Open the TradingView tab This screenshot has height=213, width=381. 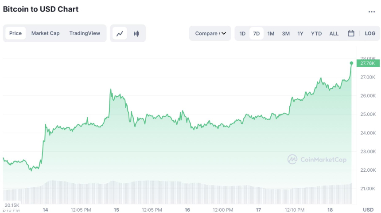(85, 33)
